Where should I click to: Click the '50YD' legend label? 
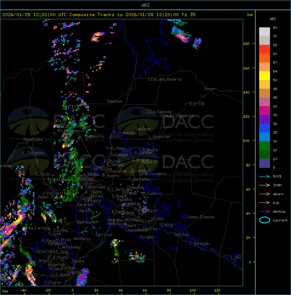277,177
